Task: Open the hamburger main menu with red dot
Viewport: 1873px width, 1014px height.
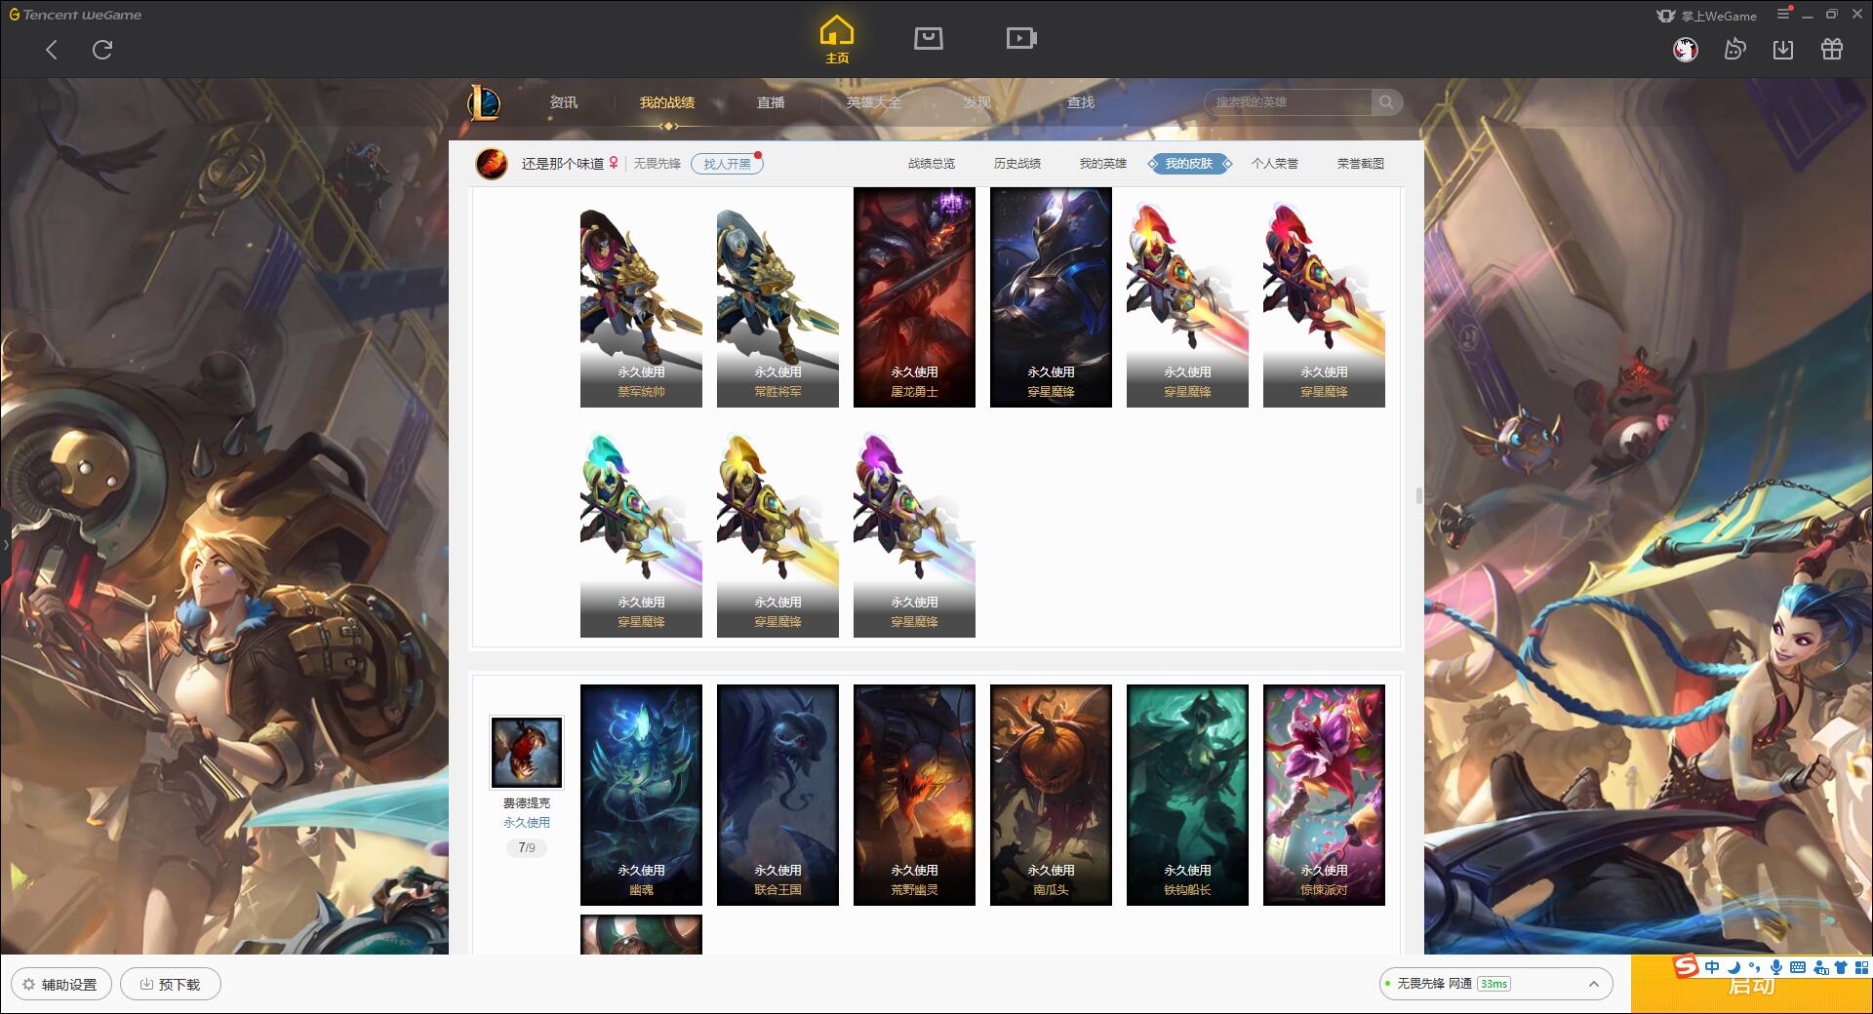Action: pyautogui.click(x=1784, y=14)
